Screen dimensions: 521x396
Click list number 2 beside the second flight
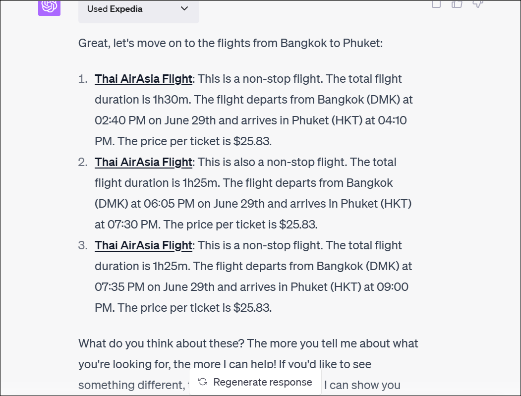click(x=82, y=162)
